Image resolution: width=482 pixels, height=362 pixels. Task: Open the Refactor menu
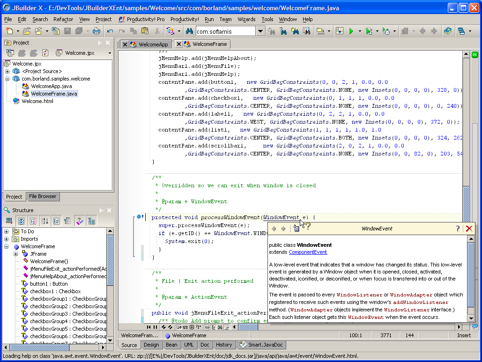(63, 19)
